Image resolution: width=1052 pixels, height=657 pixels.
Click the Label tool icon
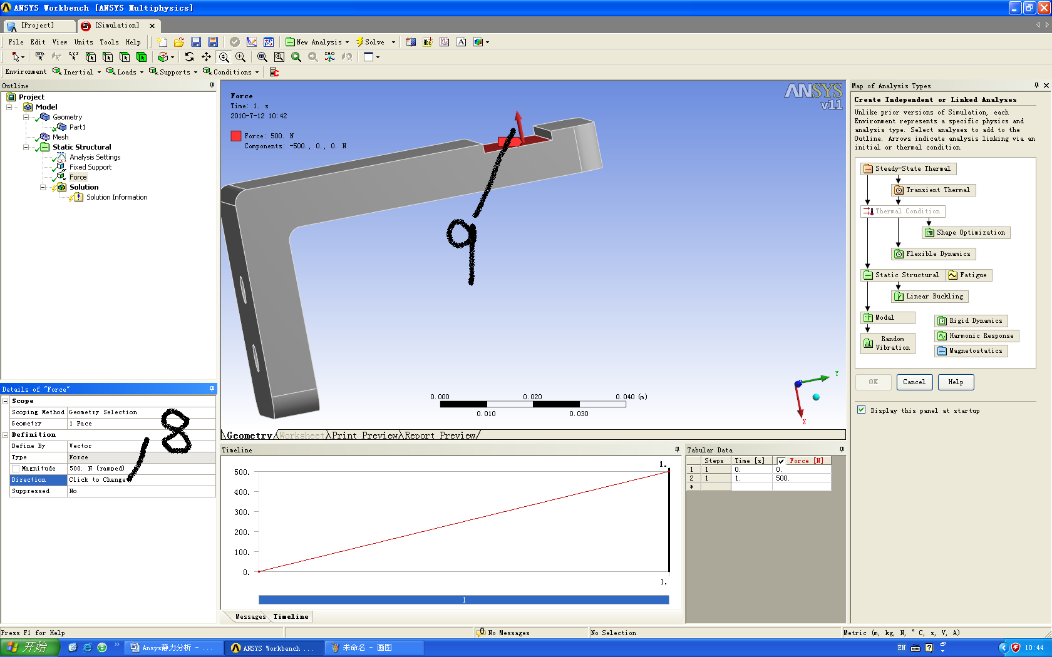pos(39,57)
